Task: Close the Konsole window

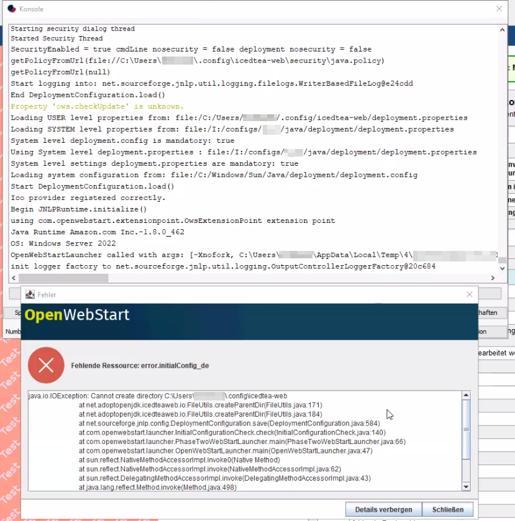Action: pyautogui.click(x=499, y=9)
